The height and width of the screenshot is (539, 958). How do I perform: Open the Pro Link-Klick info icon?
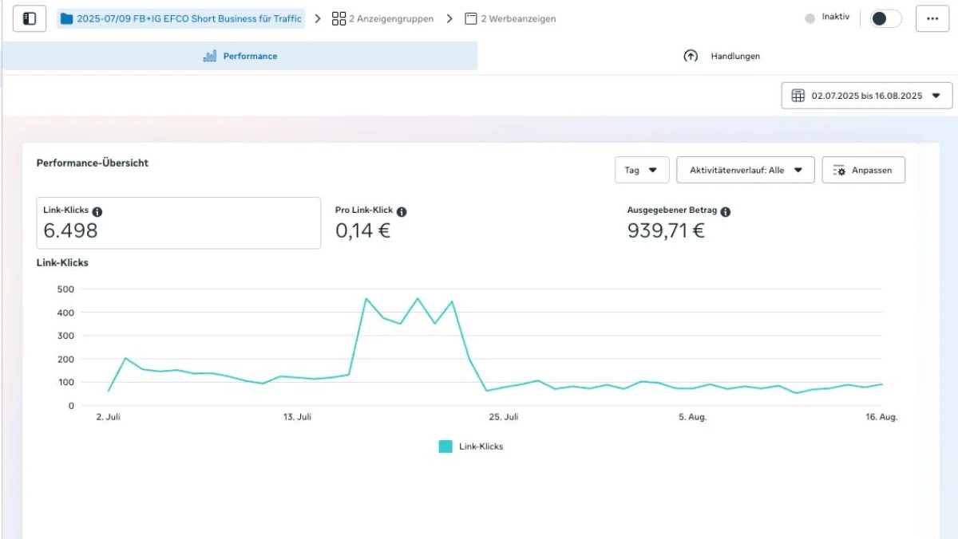[x=402, y=210]
